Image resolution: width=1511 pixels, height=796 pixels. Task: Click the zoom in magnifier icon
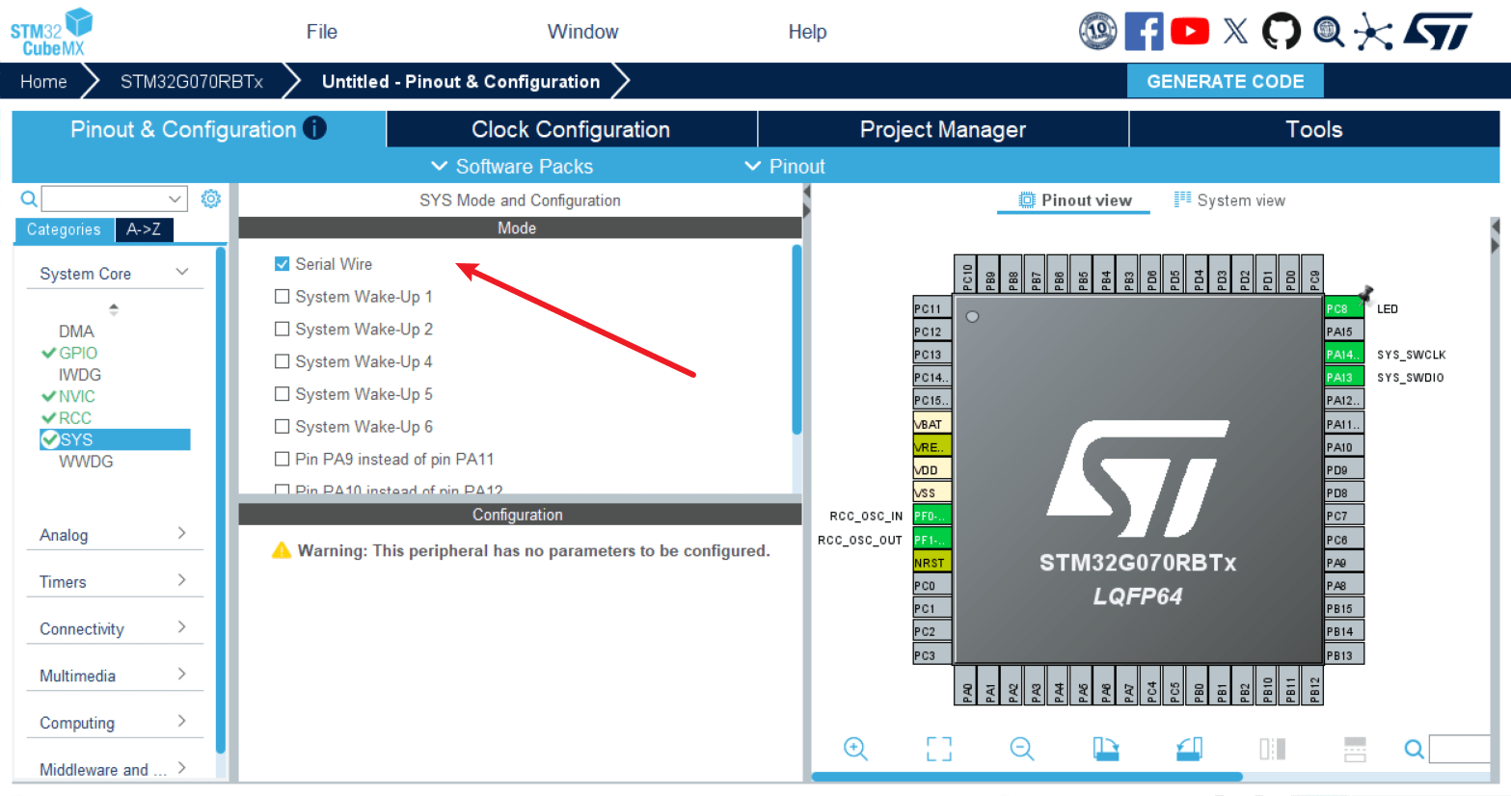[855, 749]
